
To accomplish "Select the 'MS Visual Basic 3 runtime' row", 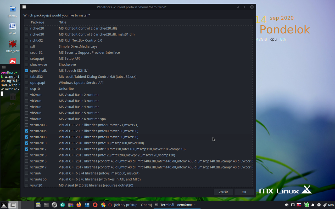I will [138, 101].
